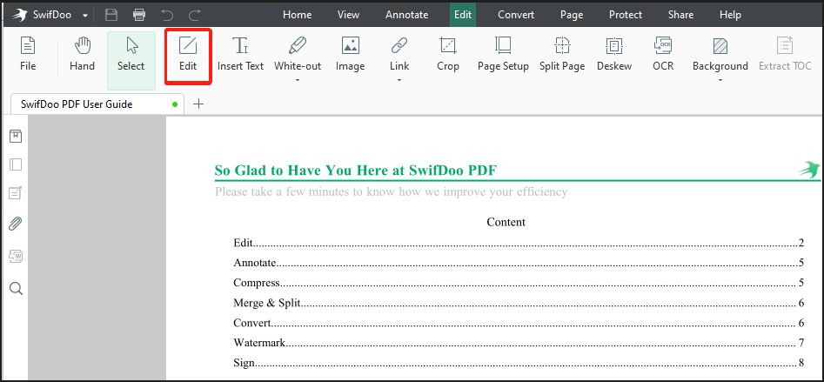This screenshot has width=824, height=382.
Task: Open the Annotate tab
Action: (406, 15)
